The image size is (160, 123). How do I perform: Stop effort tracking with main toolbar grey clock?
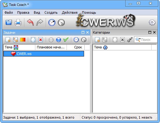pos(61,22)
